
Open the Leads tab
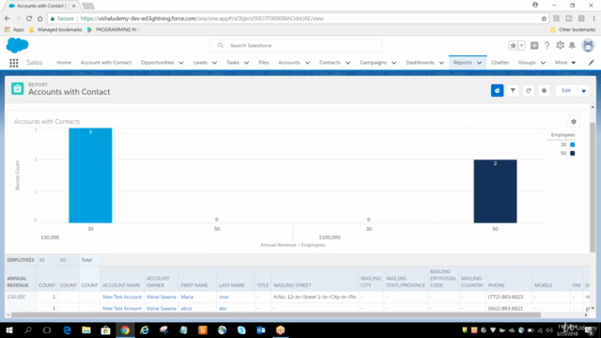coord(200,63)
